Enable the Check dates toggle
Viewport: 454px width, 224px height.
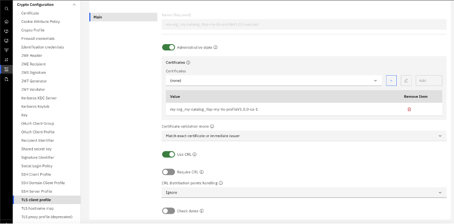click(168, 211)
